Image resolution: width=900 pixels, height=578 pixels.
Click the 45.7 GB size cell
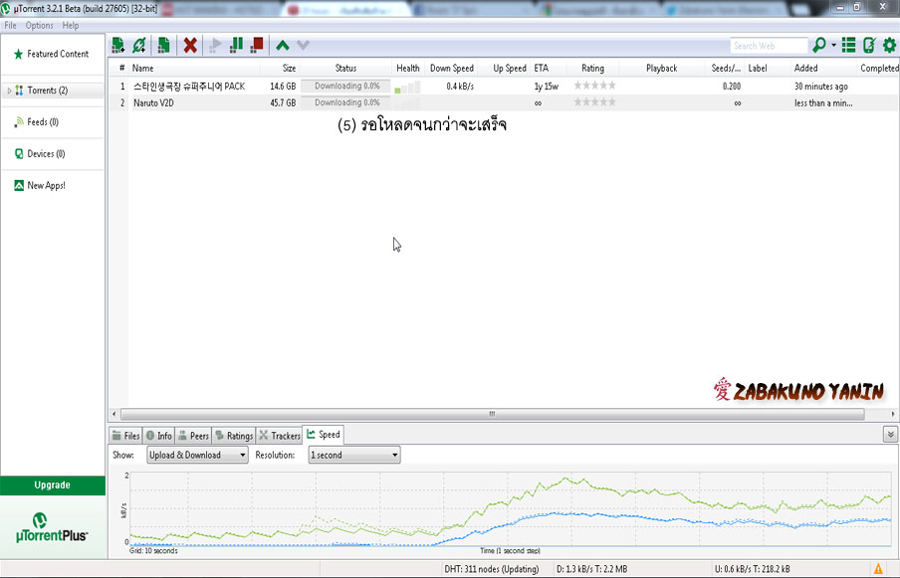coord(283,102)
